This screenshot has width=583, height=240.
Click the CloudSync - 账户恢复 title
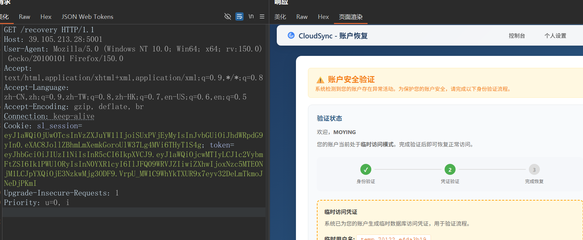(x=333, y=36)
